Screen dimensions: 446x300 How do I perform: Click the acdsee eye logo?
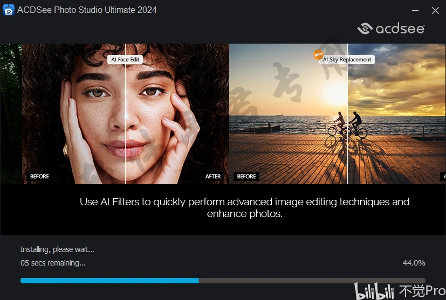[365, 29]
